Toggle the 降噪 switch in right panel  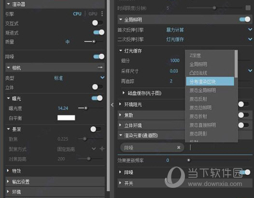[x=245, y=172]
